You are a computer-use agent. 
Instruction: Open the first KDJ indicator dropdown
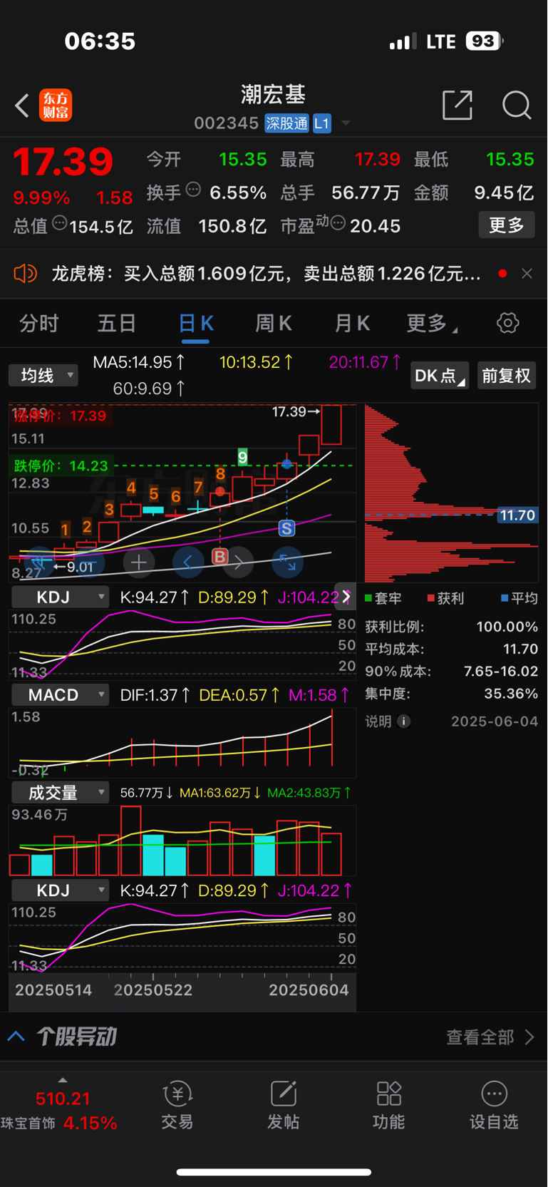60,597
